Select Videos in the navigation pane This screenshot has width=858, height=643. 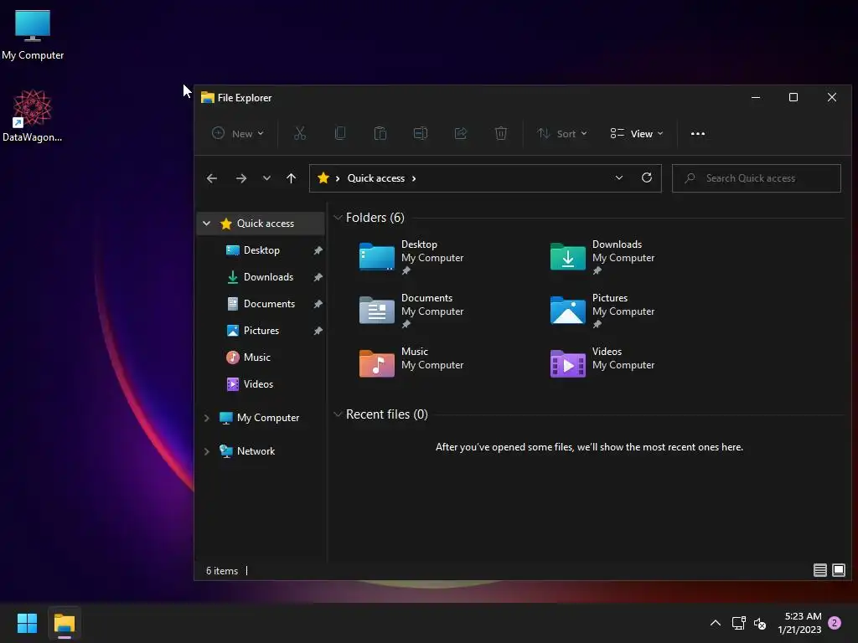[258, 384]
